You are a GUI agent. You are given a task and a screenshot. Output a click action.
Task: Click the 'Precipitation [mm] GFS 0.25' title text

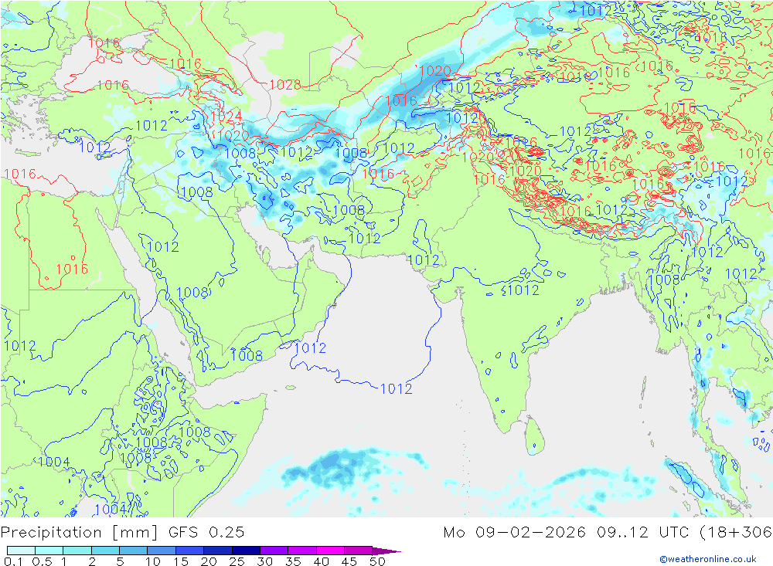pos(122,533)
